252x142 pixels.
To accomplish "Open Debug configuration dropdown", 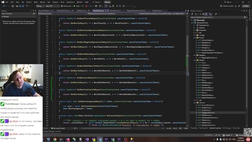I will click(40, 6).
